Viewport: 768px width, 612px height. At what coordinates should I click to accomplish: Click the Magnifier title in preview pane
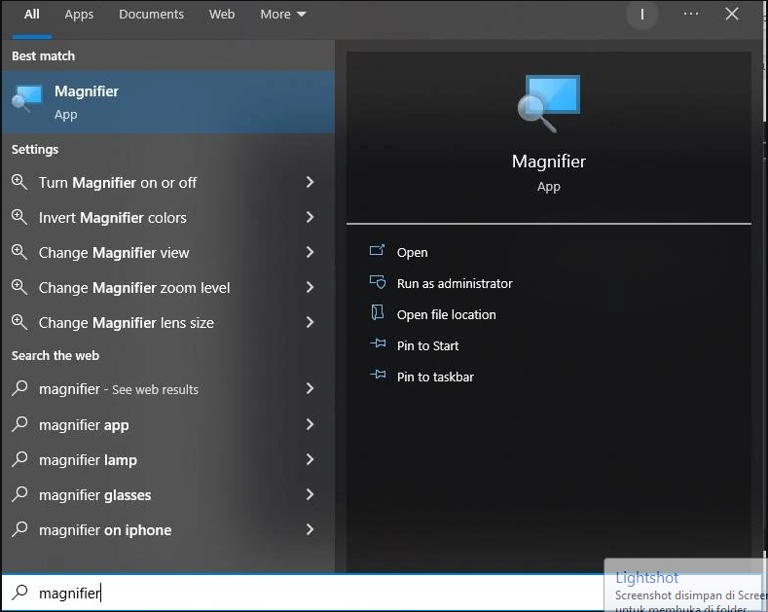click(x=549, y=162)
